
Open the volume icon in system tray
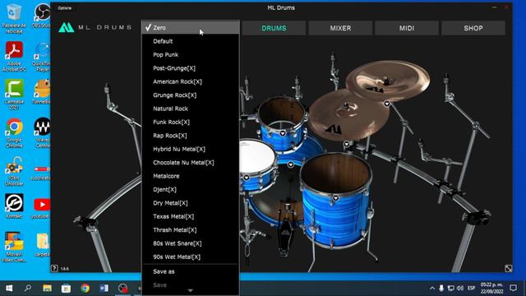coord(460,288)
